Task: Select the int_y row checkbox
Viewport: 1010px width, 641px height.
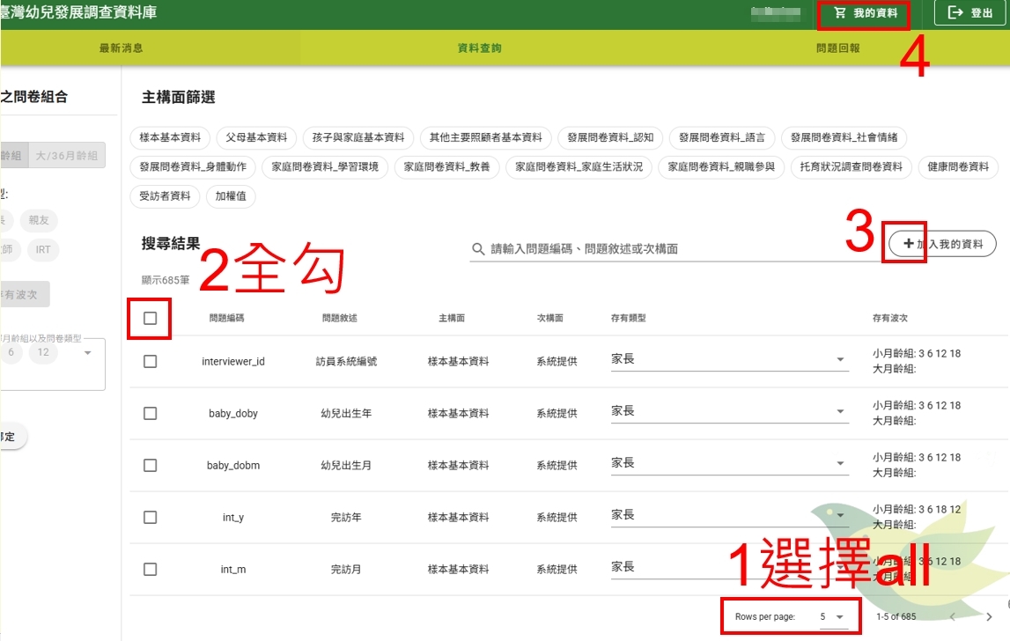Action: click(x=150, y=517)
